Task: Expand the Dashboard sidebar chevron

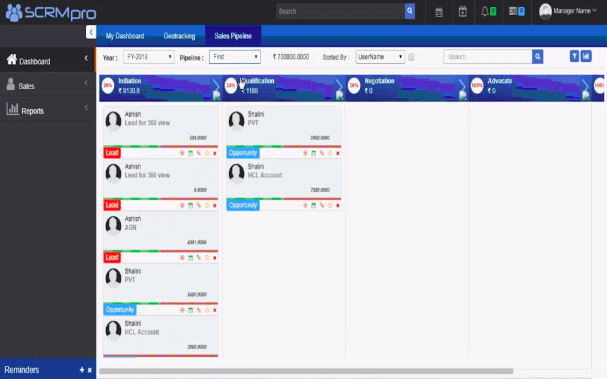Action: (86, 58)
